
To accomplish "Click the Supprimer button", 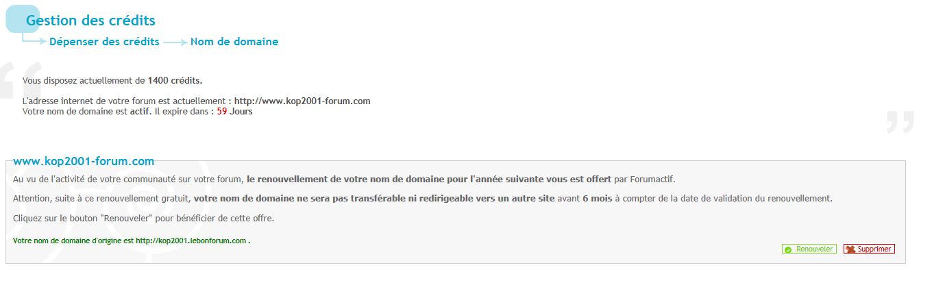I will click(x=869, y=249).
